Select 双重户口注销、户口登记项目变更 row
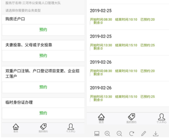169x138 pixels. tap(43, 74)
